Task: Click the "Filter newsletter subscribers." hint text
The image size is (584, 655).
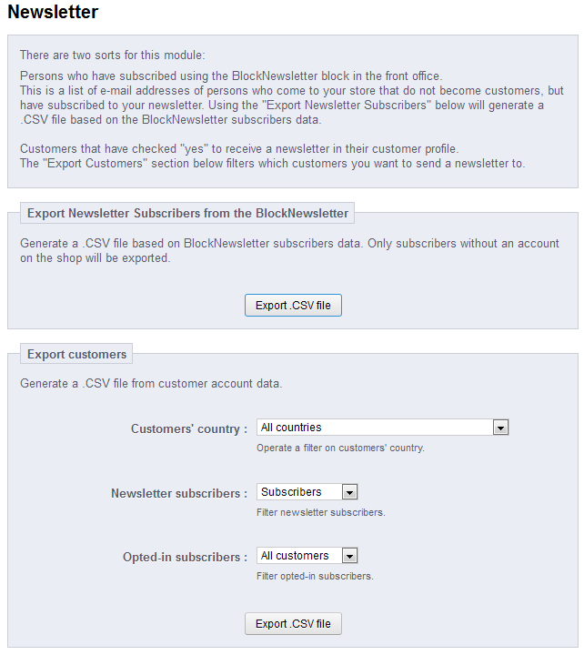Action: pos(320,512)
